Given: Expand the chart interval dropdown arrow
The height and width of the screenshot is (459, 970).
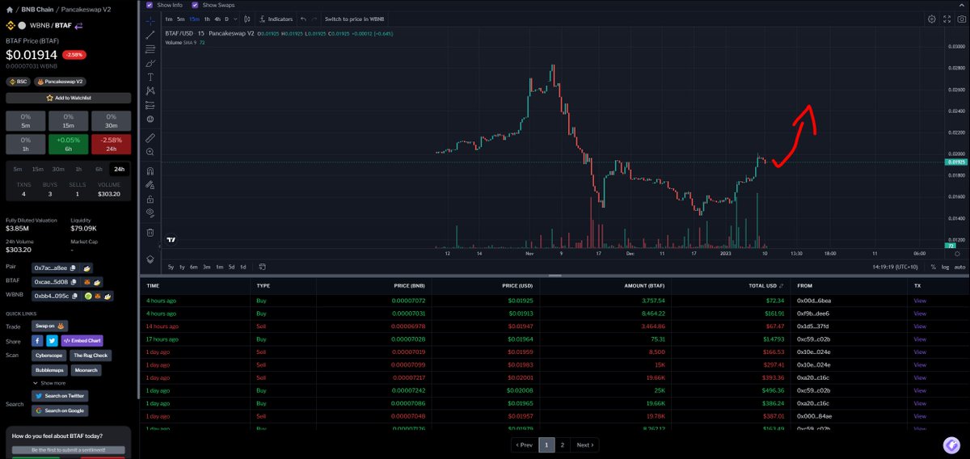Looking at the screenshot, I should point(234,18).
